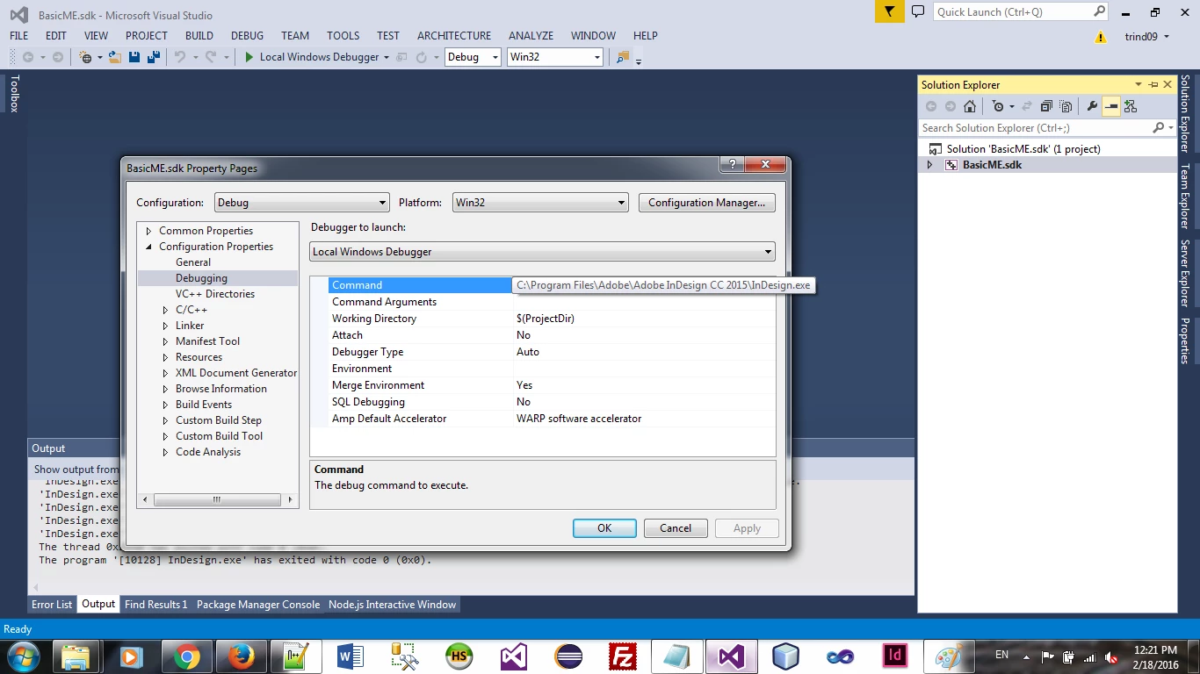
Task: Click the Pending Changes Filter icon
Action: pos(998,106)
